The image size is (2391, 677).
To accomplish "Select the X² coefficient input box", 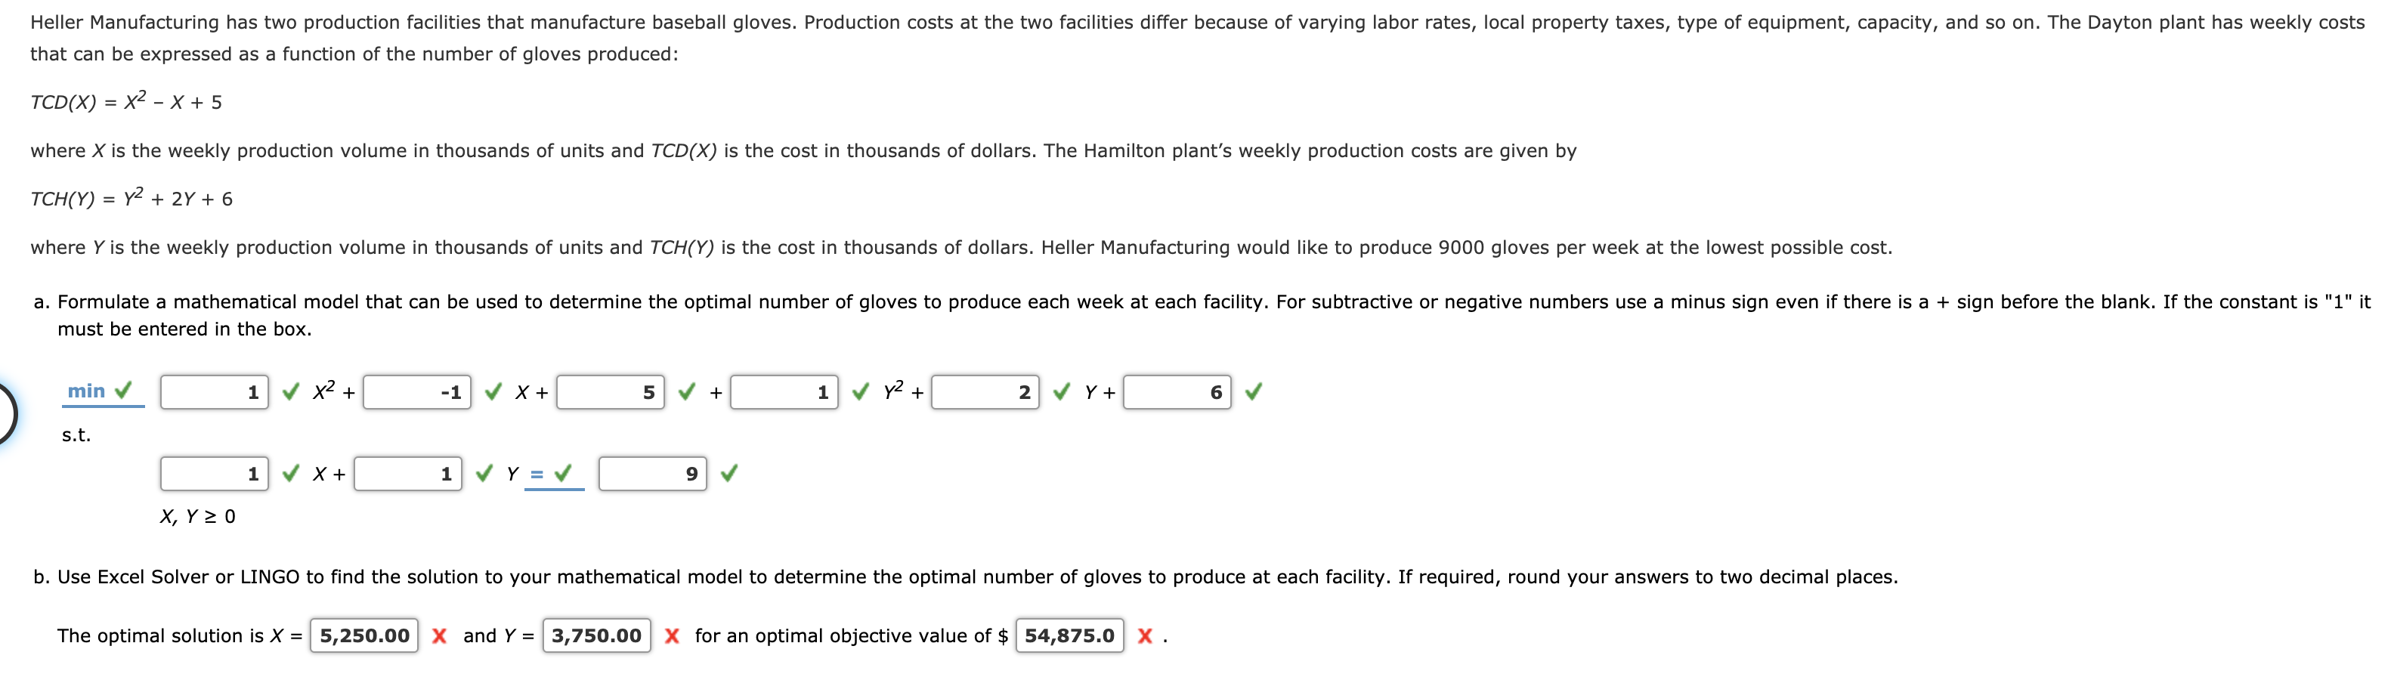I will 215,392.
